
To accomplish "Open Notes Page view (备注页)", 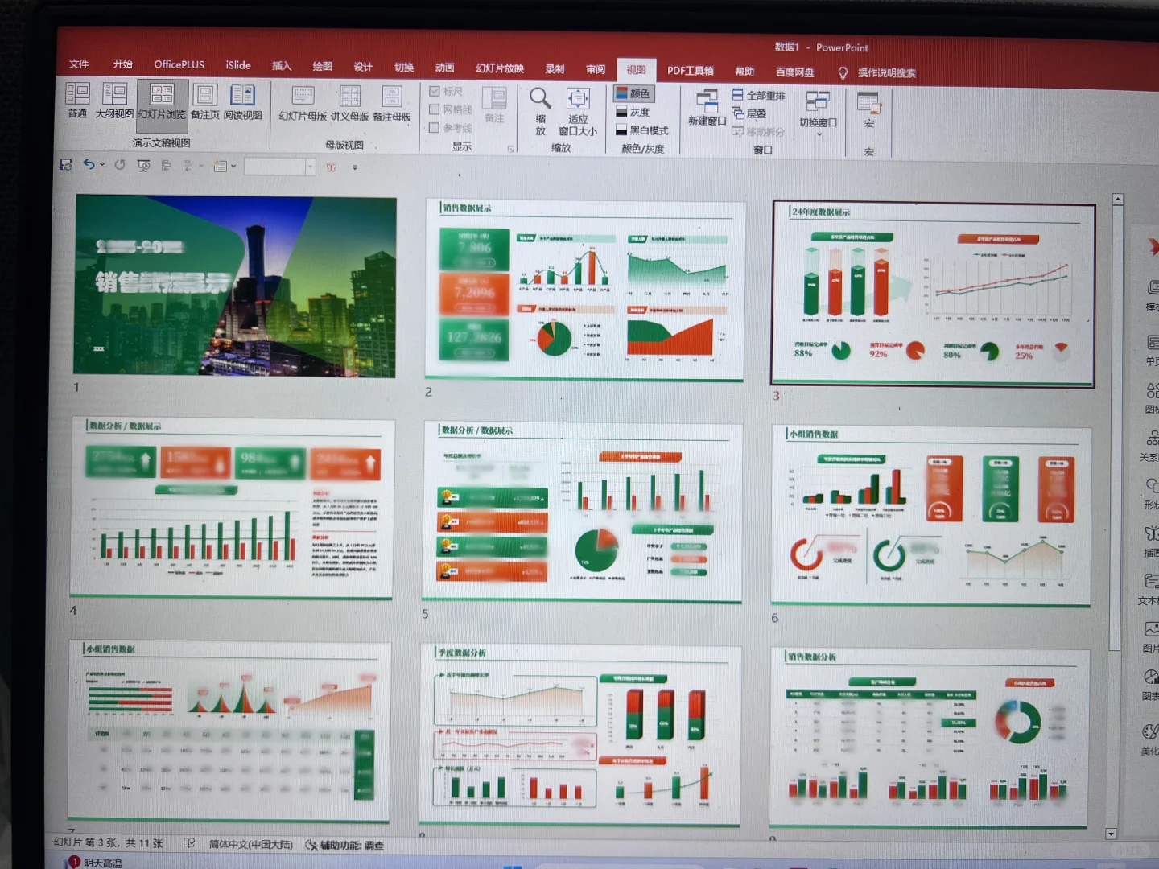I will click(204, 103).
